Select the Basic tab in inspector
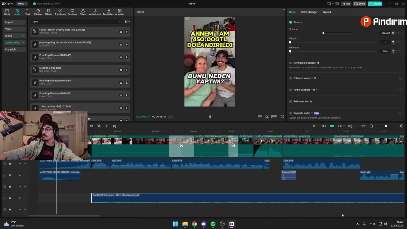The image size is (407, 229). click(292, 12)
